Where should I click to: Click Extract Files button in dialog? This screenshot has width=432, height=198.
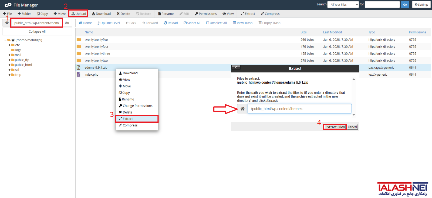point(335,127)
